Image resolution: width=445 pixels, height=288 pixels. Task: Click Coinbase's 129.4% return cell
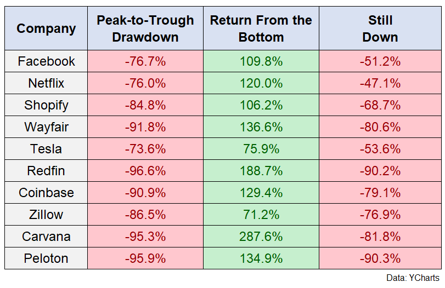pos(261,193)
